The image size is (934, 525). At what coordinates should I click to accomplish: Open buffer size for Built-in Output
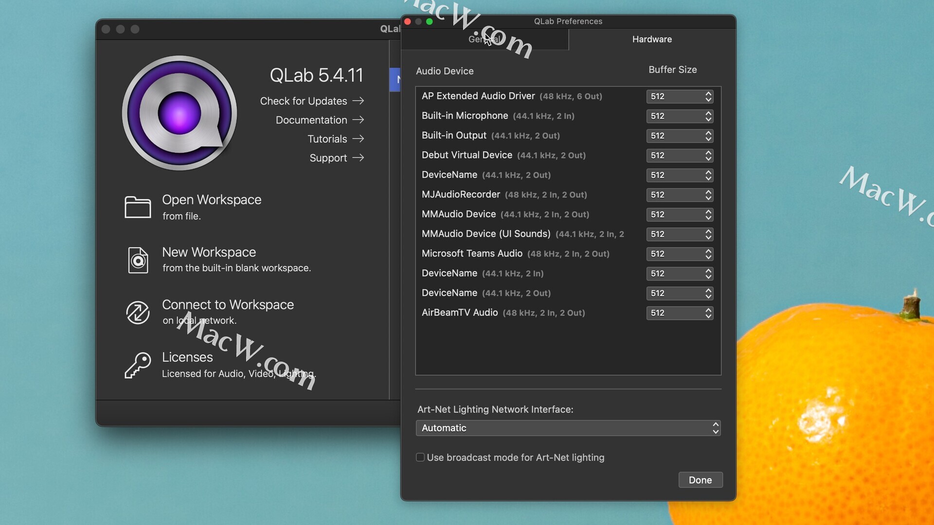680,136
